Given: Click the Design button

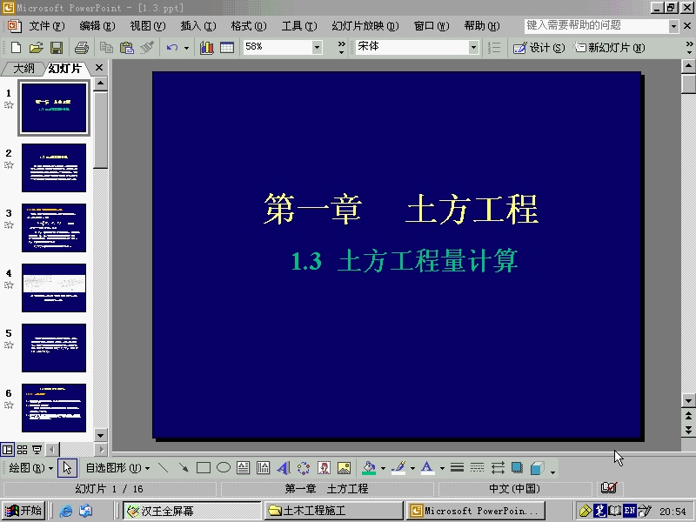Looking at the screenshot, I should click(539, 47).
